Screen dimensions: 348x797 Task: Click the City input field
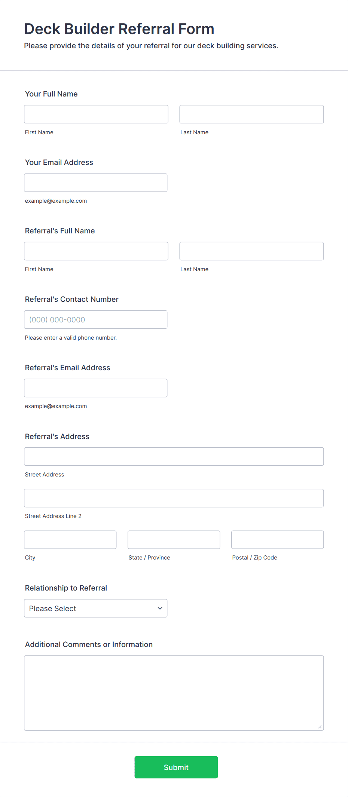pyautogui.click(x=70, y=539)
